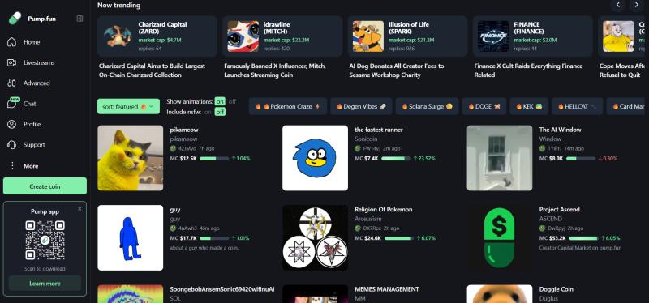Click the fastest runner progress bar
Viewport: 649px width, 303px height.
click(x=396, y=158)
